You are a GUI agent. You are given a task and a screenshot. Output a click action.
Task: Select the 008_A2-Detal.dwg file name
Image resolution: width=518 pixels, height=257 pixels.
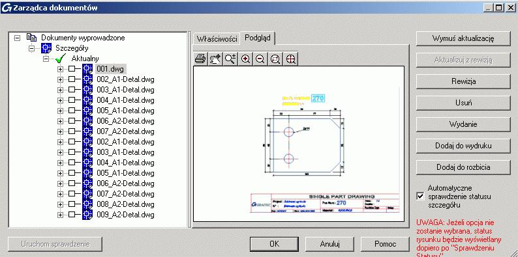[x=125, y=204]
